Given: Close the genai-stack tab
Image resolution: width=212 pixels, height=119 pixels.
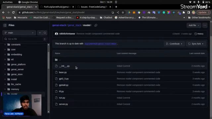Looking at the screenshot, I should pyautogui.click(x=36, y=7).
